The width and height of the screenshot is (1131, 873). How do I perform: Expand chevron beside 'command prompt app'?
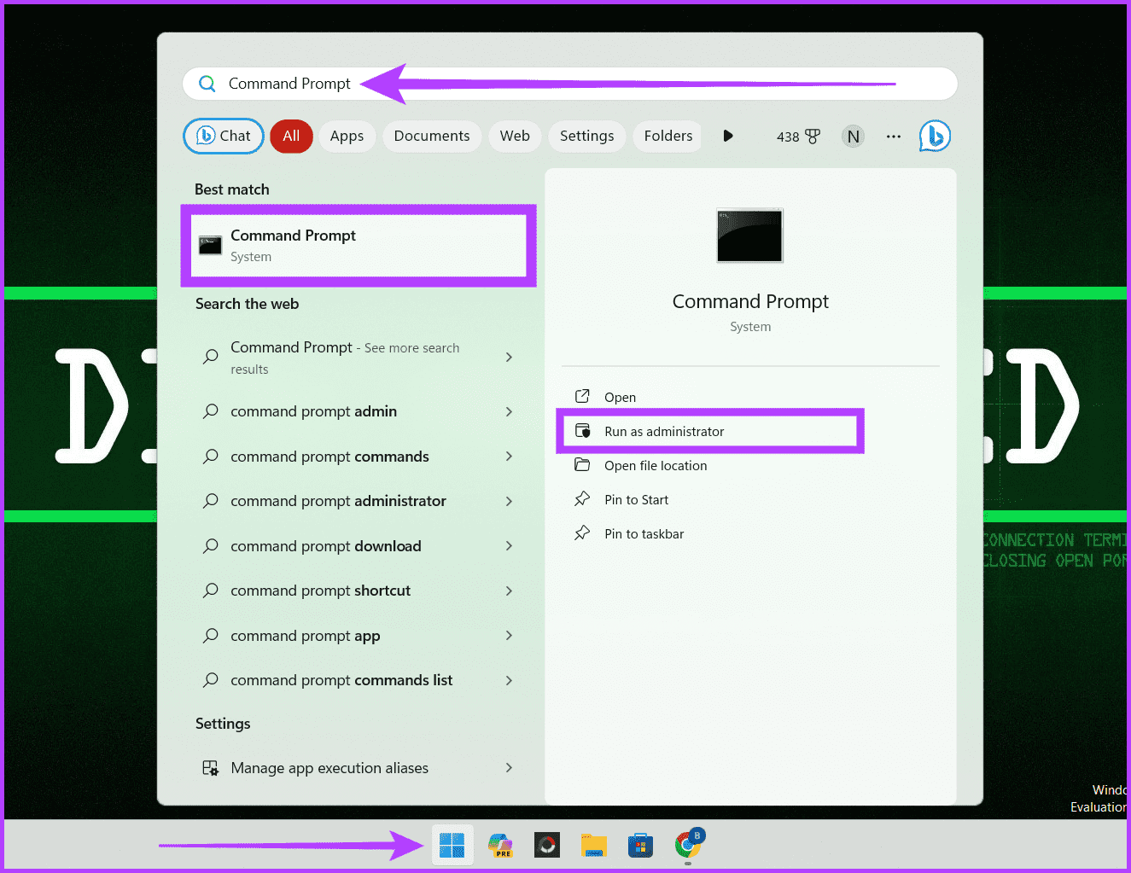[x=509, y=636]
